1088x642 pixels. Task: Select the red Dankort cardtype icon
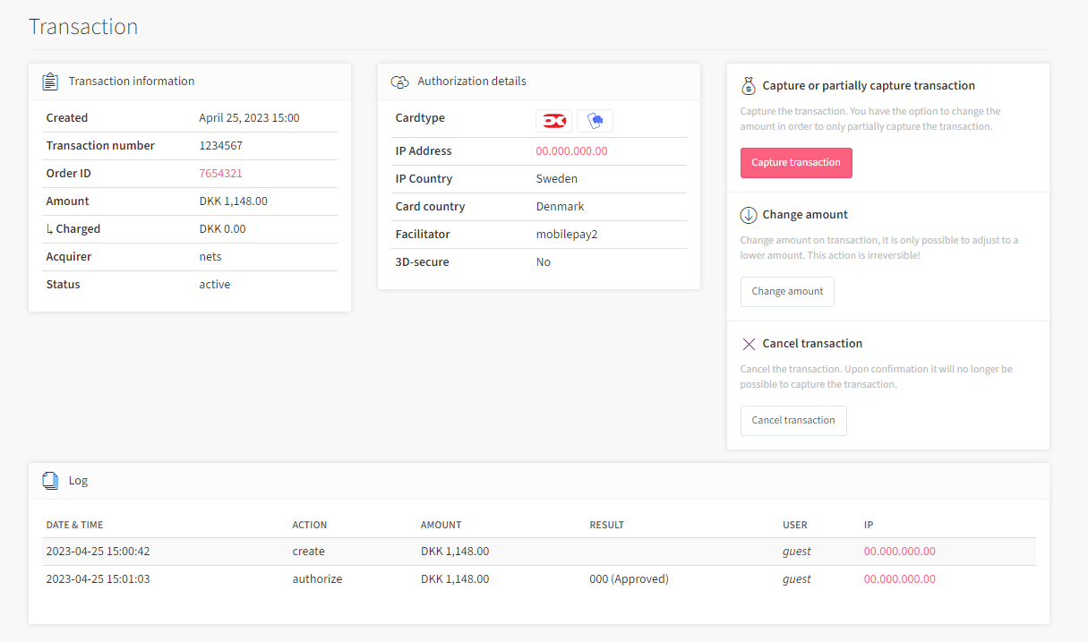click(x=553, y=120)
